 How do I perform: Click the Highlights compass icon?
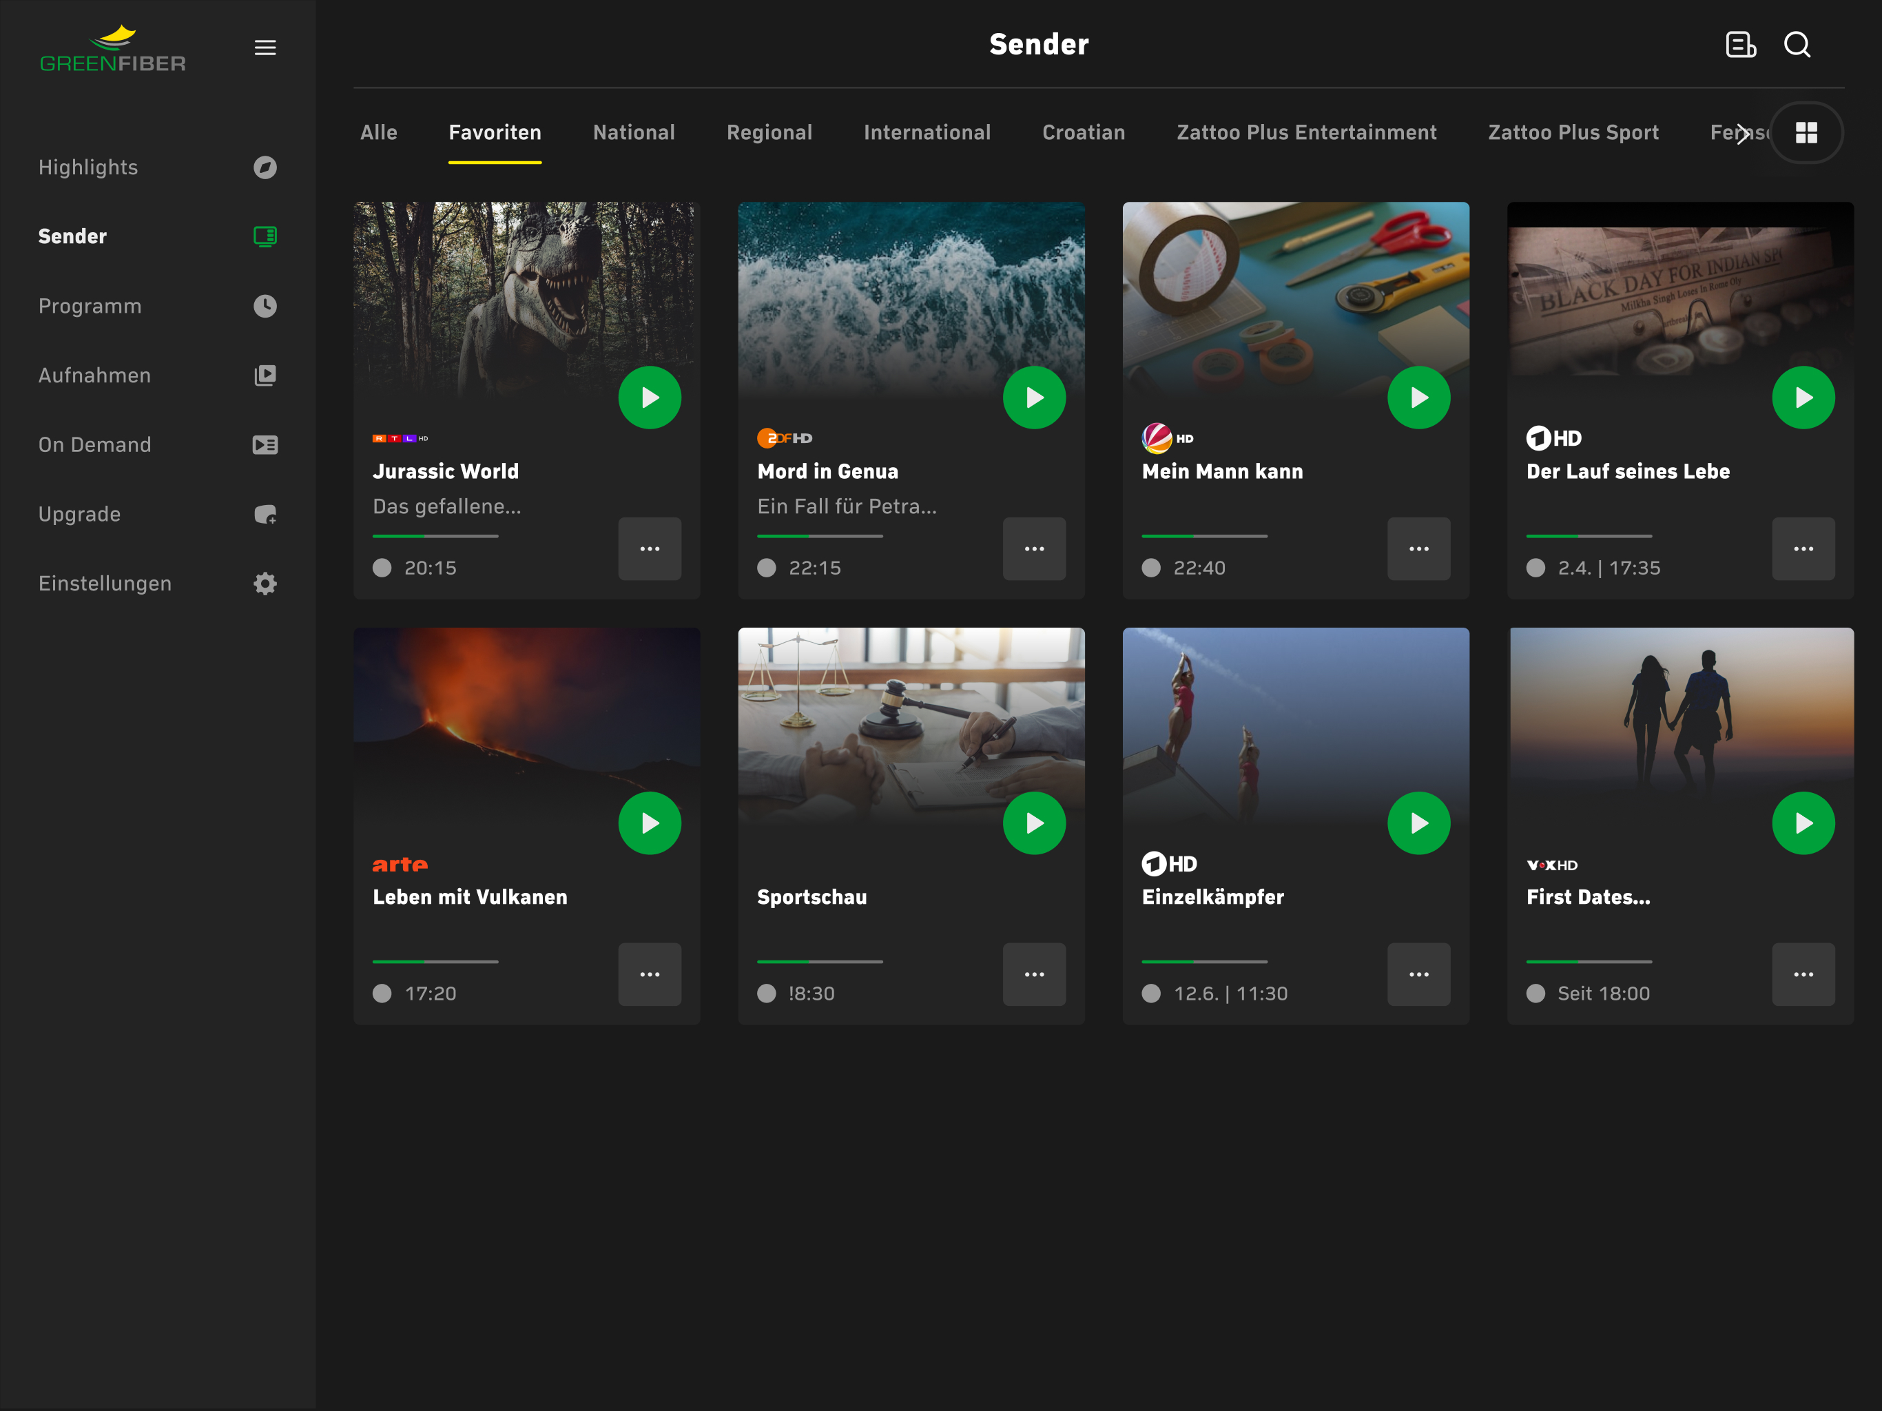pos(265,167)
